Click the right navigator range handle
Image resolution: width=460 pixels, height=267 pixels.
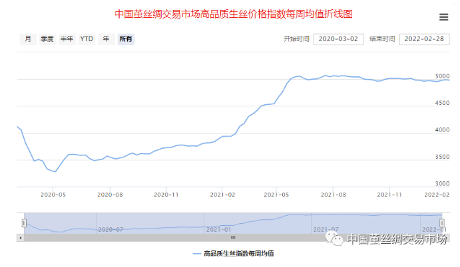[441, 223]
